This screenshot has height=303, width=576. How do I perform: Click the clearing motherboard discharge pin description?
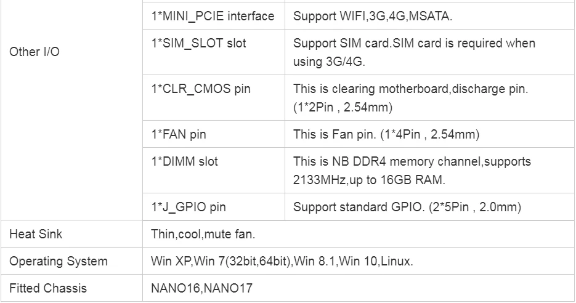tap(410, 98)
